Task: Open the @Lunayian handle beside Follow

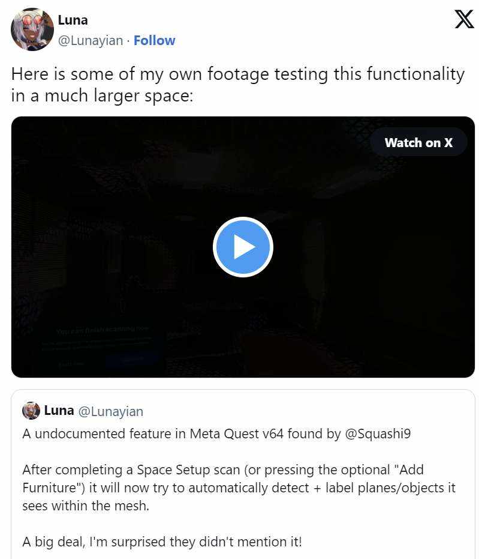Action: [x=91, y=41]
